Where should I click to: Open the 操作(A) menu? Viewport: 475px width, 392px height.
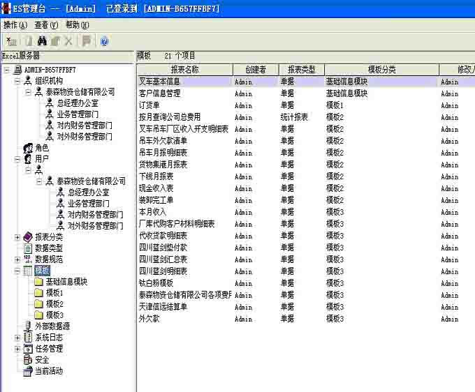click(15, 25)
